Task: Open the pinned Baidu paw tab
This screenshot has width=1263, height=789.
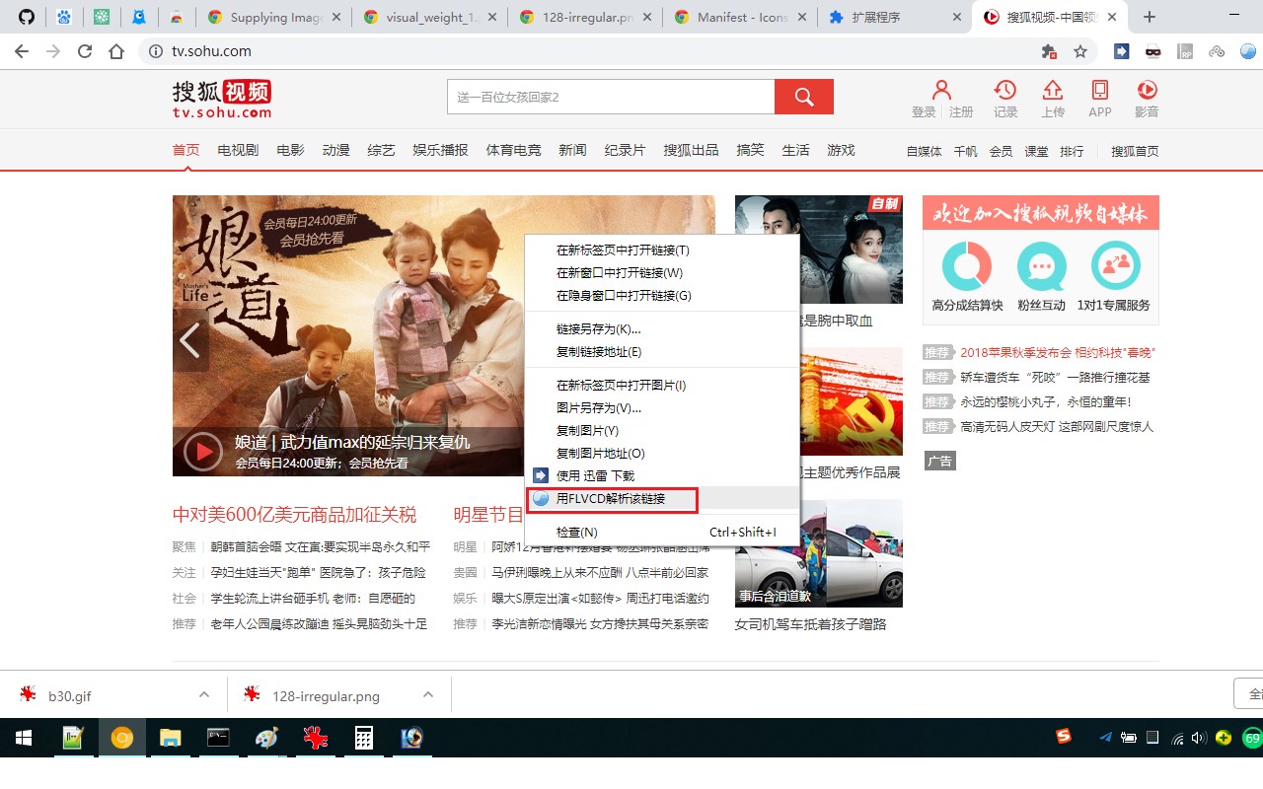Action: [x=64, y=17]
